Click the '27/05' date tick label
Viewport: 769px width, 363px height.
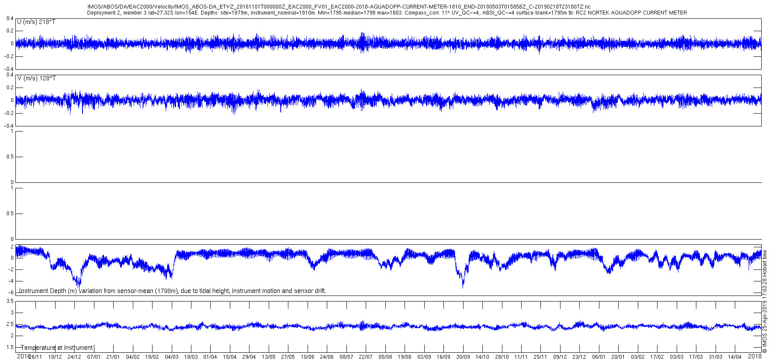pyautogui.click(x=288, y=357)
